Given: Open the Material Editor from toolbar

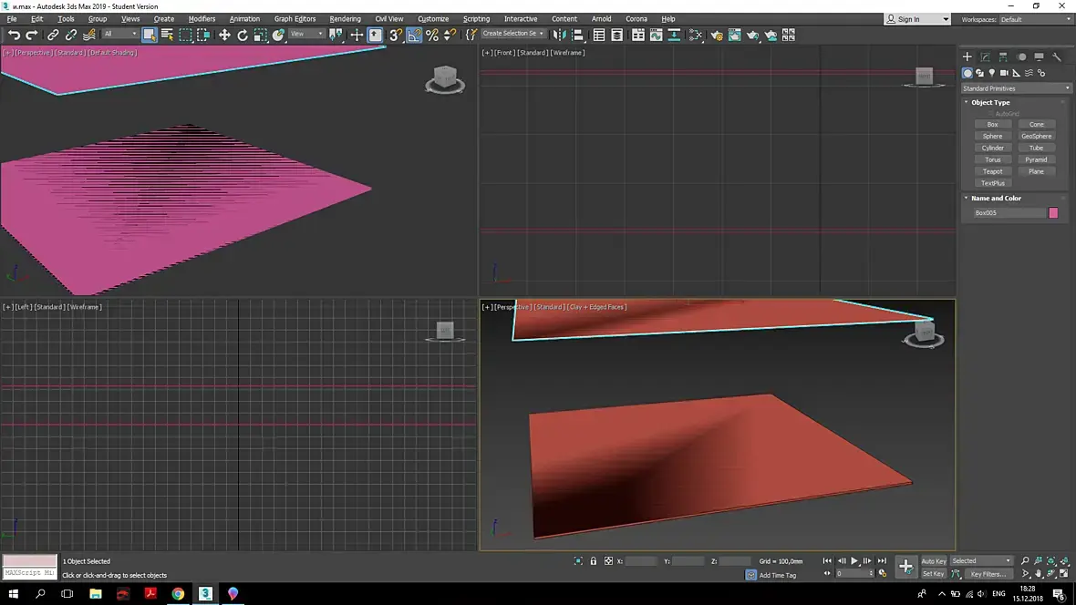Looking at the screenshot, I should click(x=696, y=35).
